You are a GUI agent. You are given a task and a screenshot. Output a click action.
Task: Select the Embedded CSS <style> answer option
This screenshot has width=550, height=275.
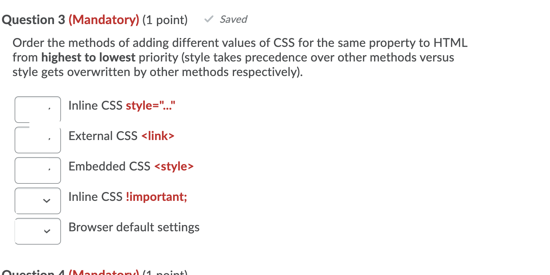point(131,166)
